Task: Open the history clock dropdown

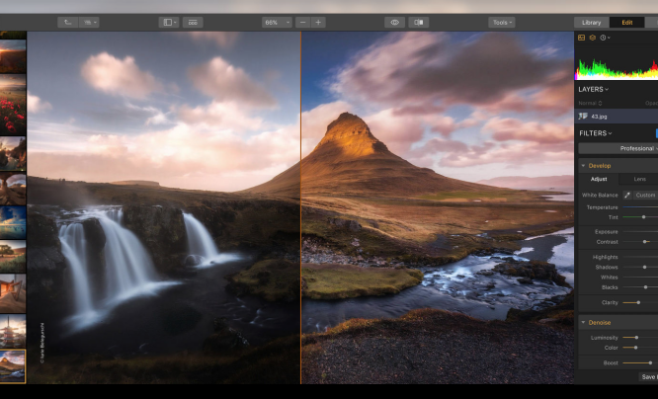Action: pos(605,38)
